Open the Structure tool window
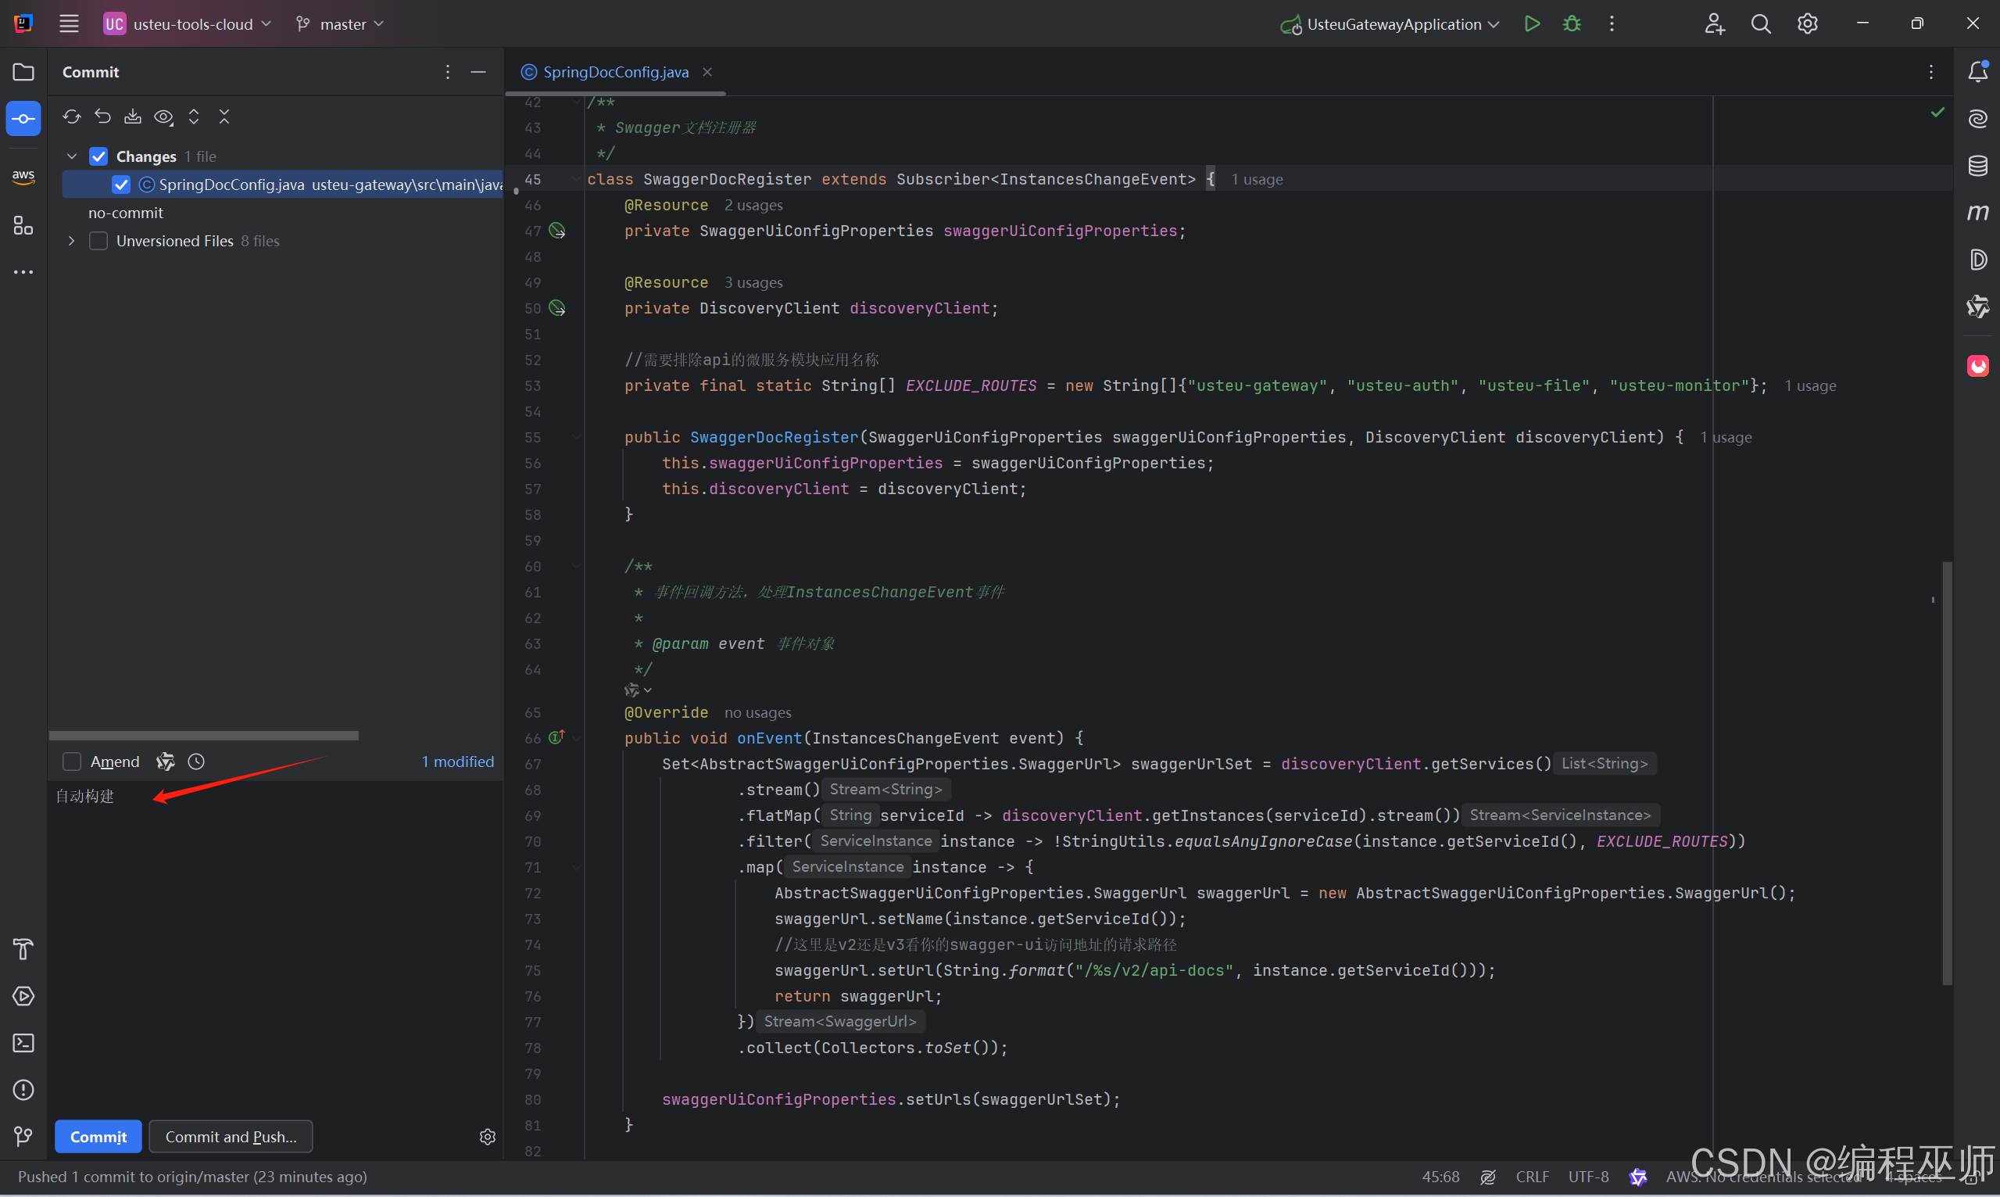Viewport: 2000px width, 1197px height. point(23,225)
